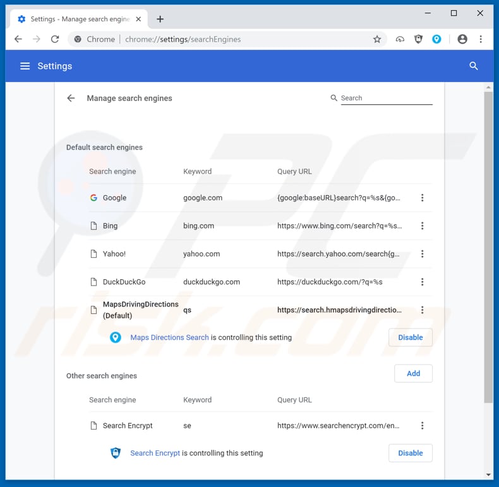Open the Search Encrypt shield extension in toolbar

418,39
